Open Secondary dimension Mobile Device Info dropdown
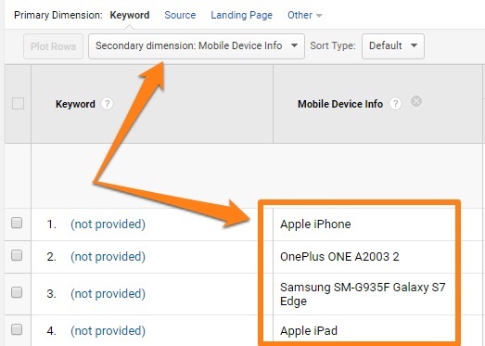 click(x=197, y=46)
